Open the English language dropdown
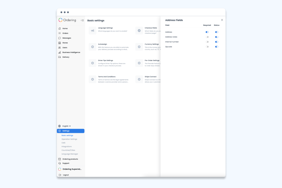282x188 pixels. point(65,126)
